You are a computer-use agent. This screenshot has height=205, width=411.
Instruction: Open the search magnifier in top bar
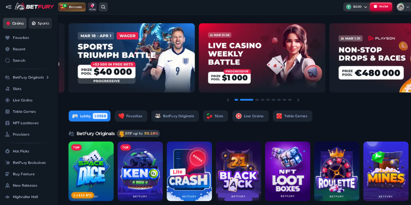point(103,7)
